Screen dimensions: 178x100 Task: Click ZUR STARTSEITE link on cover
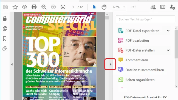click(32, 15)
